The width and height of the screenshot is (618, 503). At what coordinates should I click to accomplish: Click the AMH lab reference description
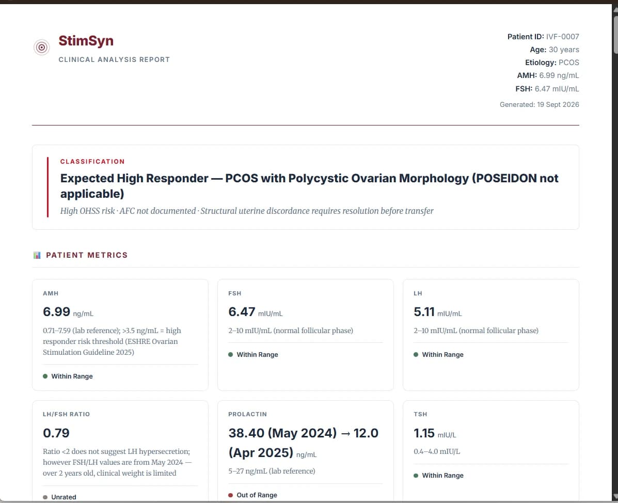click(113, 341)
